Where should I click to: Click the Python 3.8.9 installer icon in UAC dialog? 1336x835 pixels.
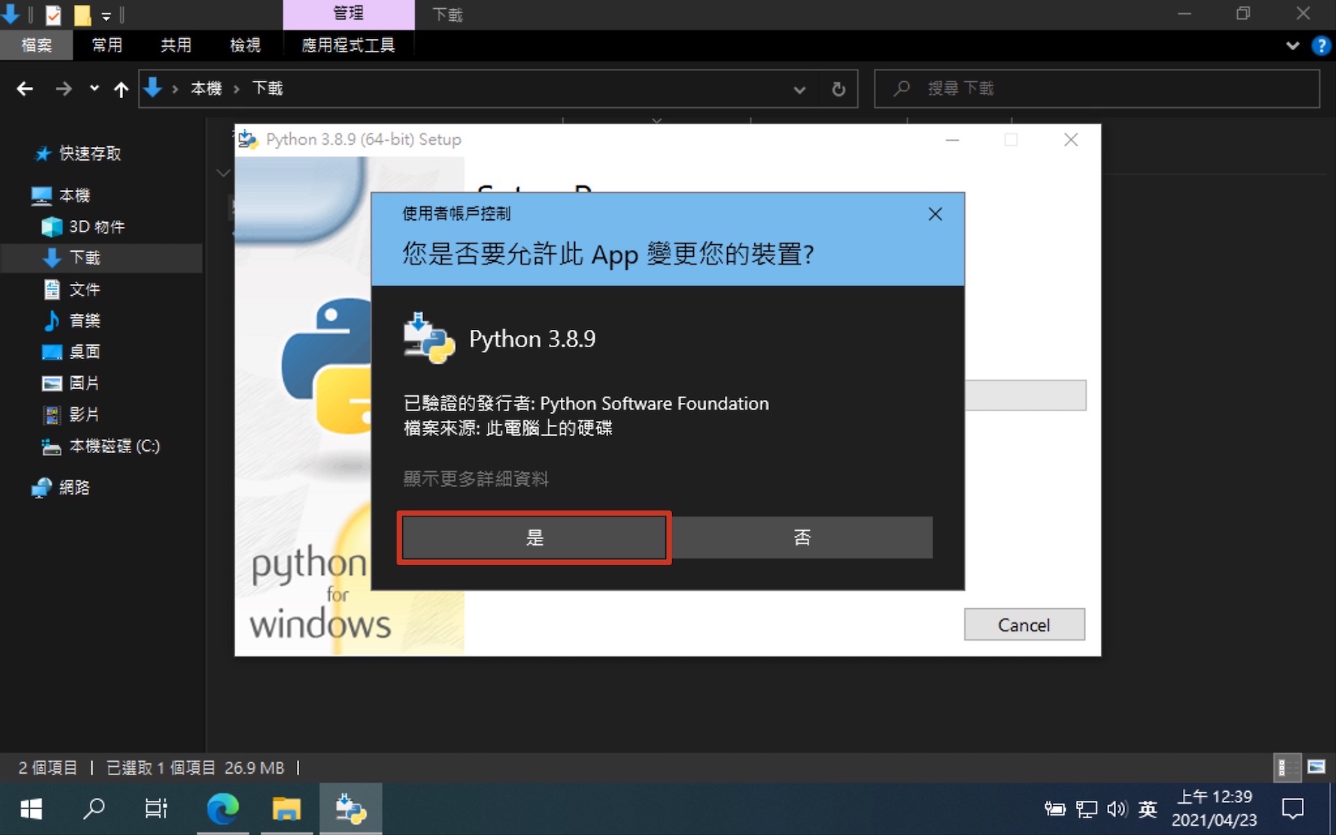429,338
